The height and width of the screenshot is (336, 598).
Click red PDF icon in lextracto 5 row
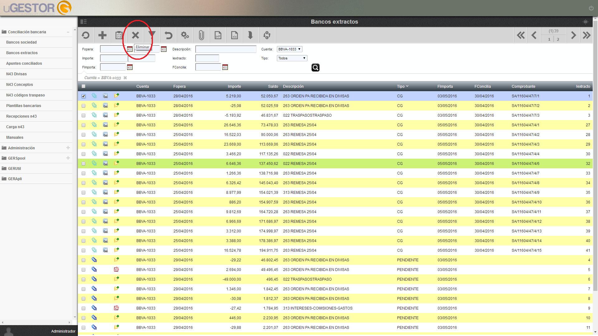pyautogui.click(x=116, y=269)
